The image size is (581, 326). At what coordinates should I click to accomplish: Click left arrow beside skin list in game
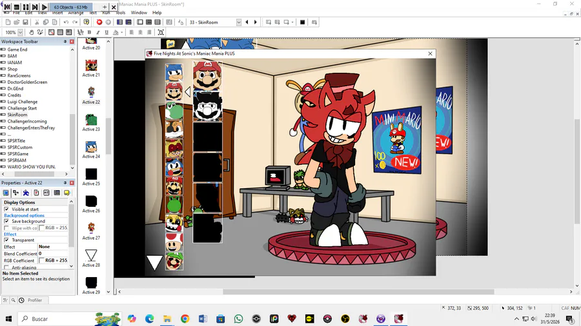click(x=187, y=91)
